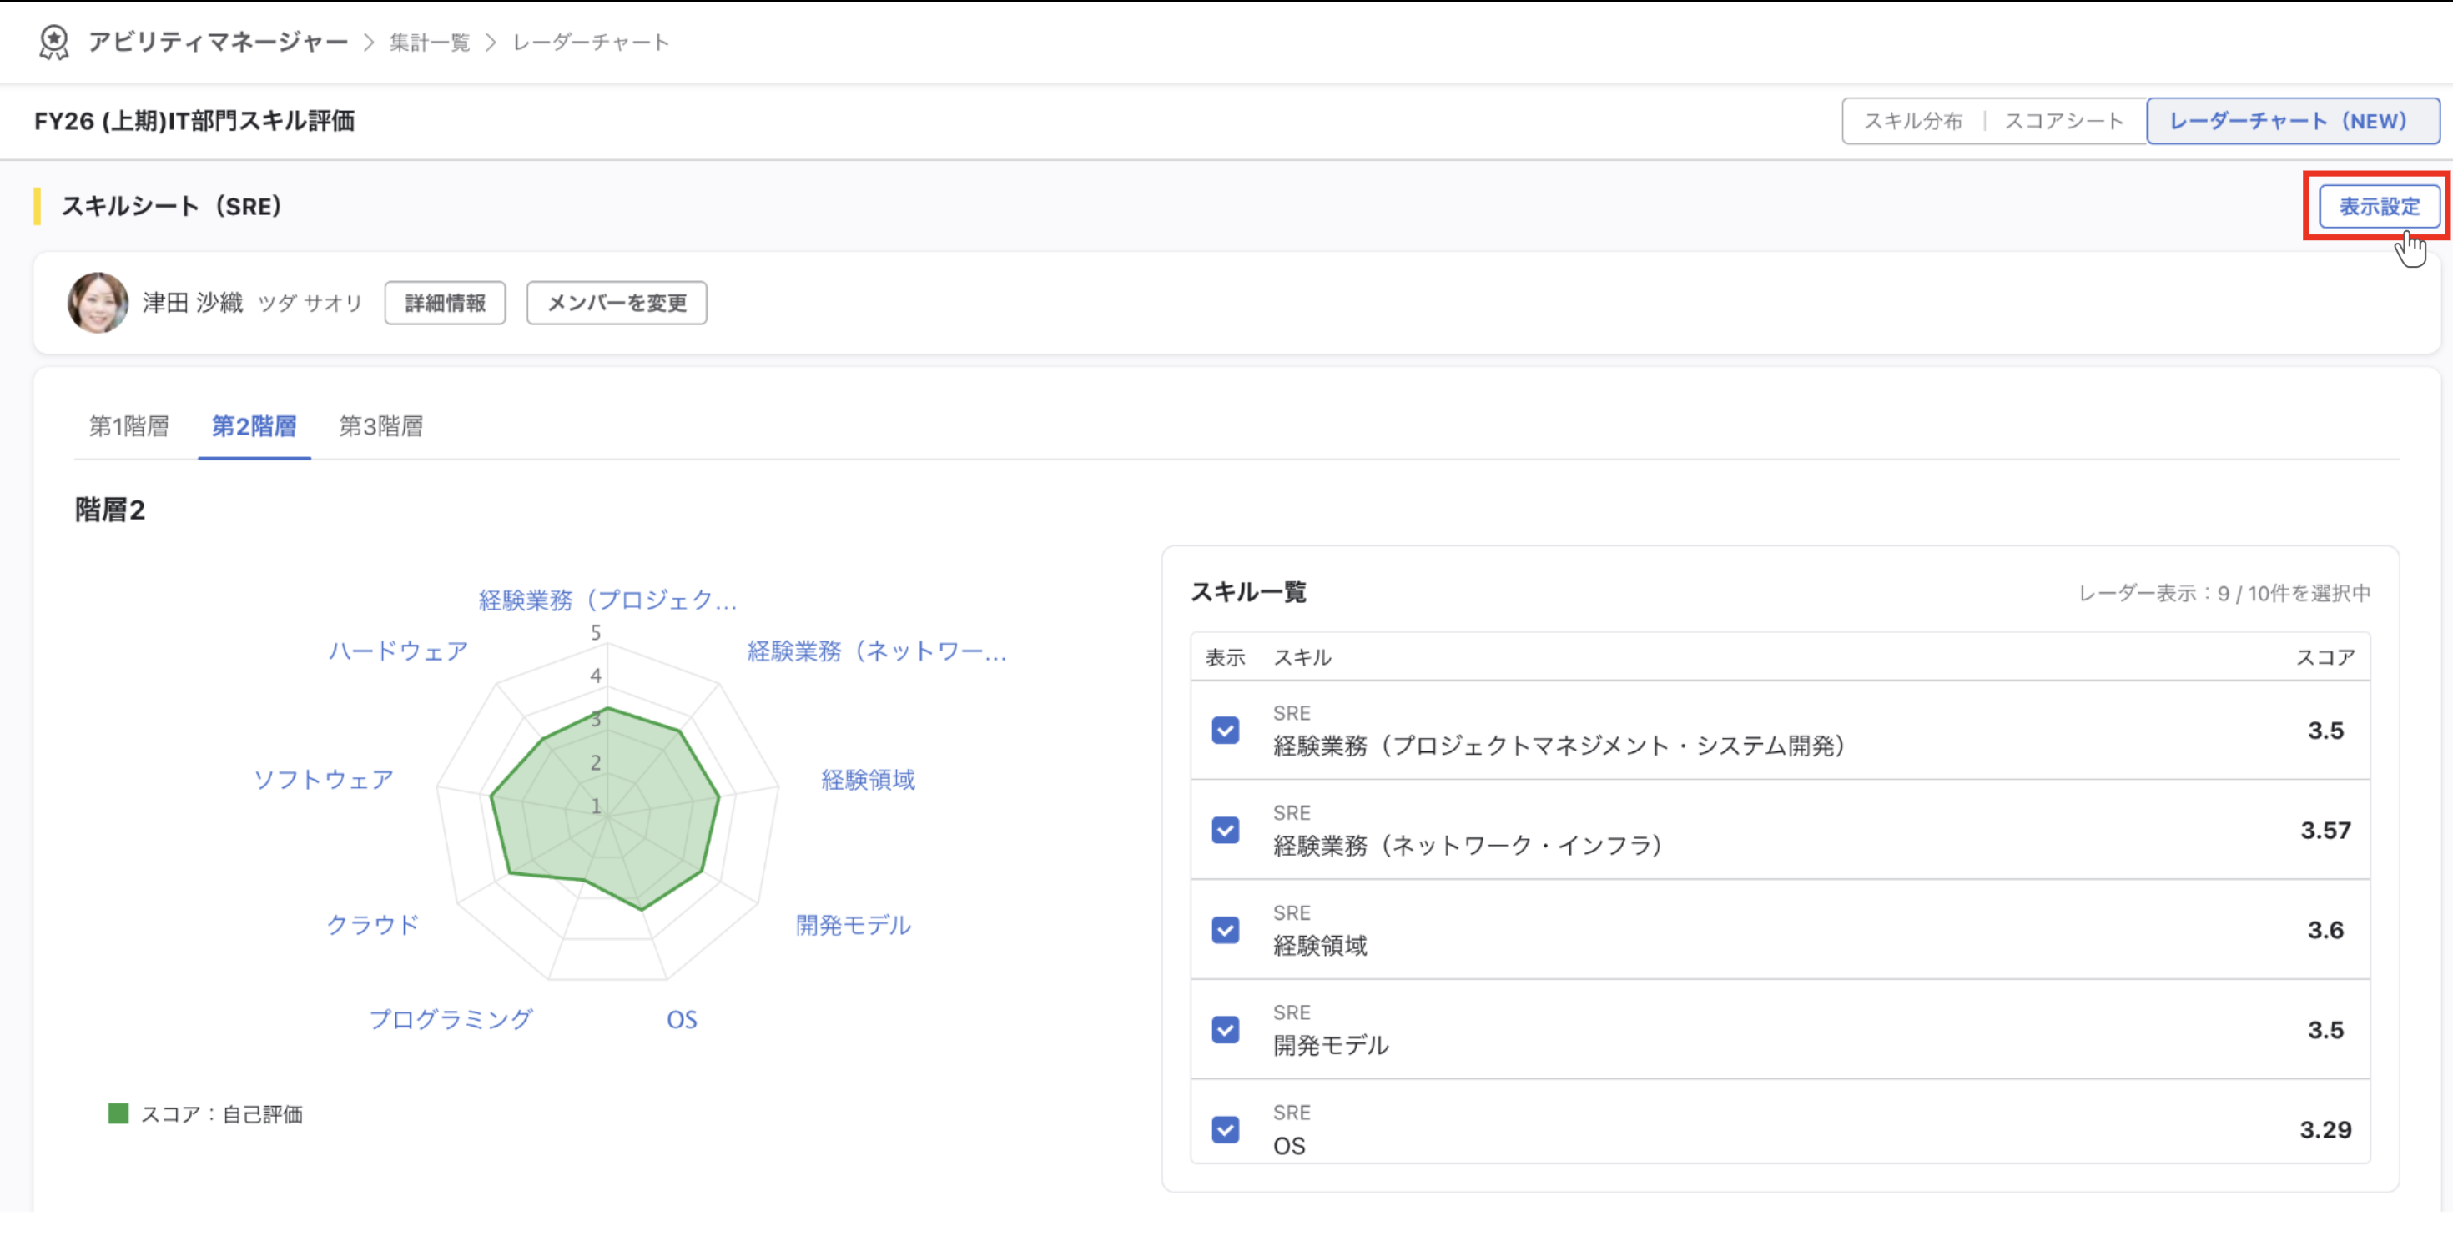Click スキル column header
Viewport: 2453px width, 1256px height.
(x=1302, y=657)
